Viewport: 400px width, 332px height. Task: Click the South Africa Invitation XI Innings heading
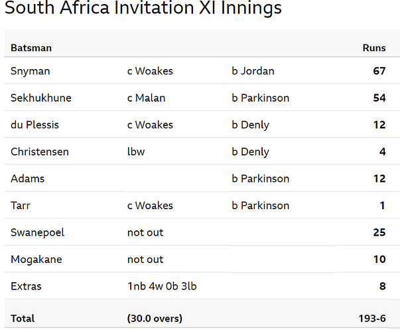(143, 9)
